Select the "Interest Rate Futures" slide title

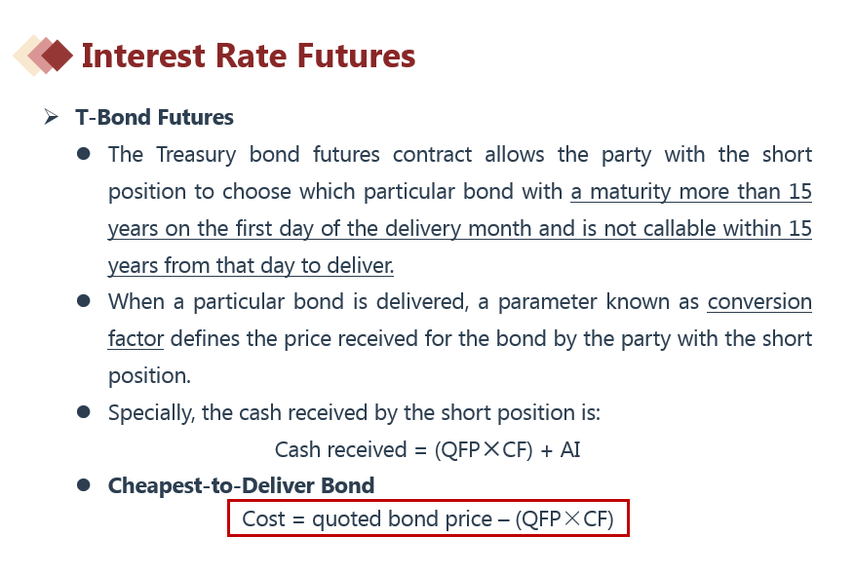click(x=249, y=56)
